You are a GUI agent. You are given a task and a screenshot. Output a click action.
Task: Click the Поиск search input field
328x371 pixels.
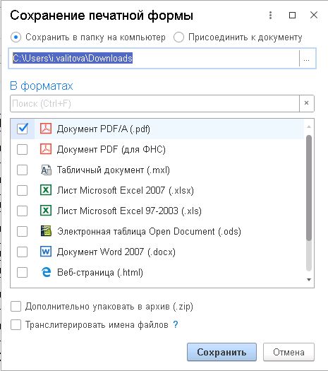154,103
